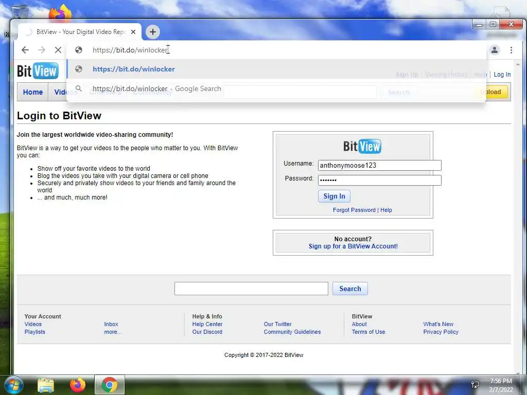
Task: Click the globe icon in the address bar
Action: point(79,50)
